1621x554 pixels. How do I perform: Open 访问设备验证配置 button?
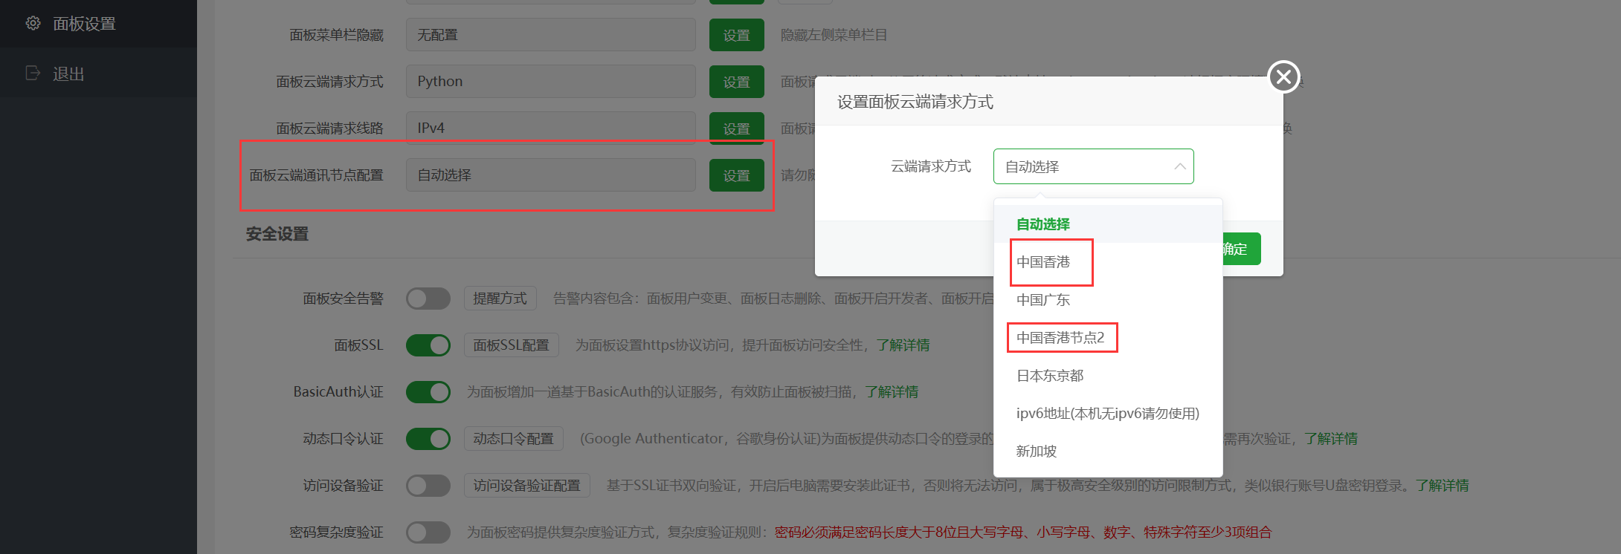click(527, 486)
